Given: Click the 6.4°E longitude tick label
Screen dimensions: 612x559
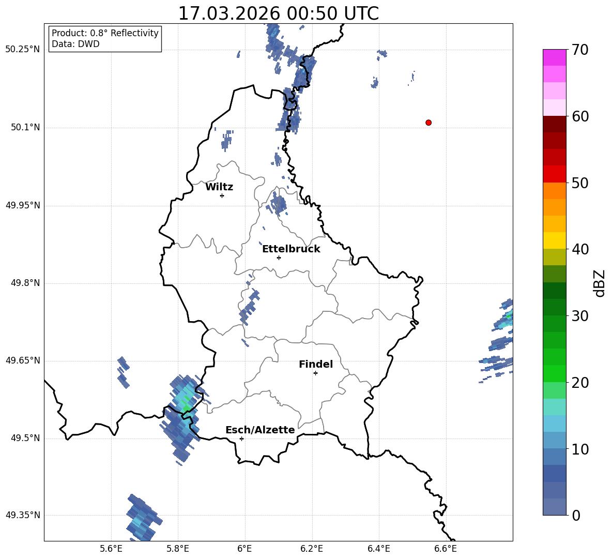Looking at the screenshot, I should [x=378, y=549].
